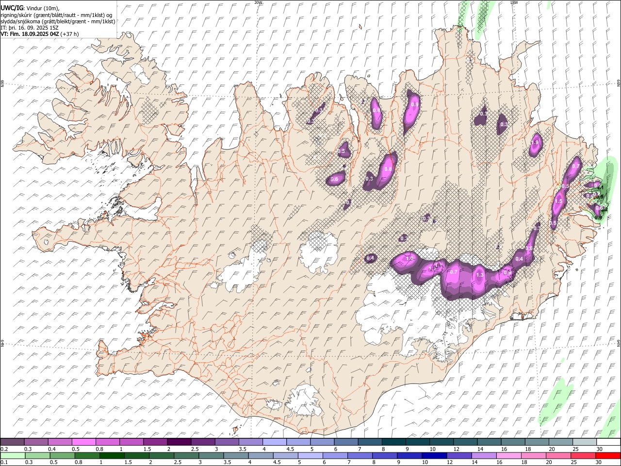Viewport: 621px width, 466px height.
Task: Click the '(+37 h)' forecast offset text
Action: pyautogui.click(x=70, y=34)
